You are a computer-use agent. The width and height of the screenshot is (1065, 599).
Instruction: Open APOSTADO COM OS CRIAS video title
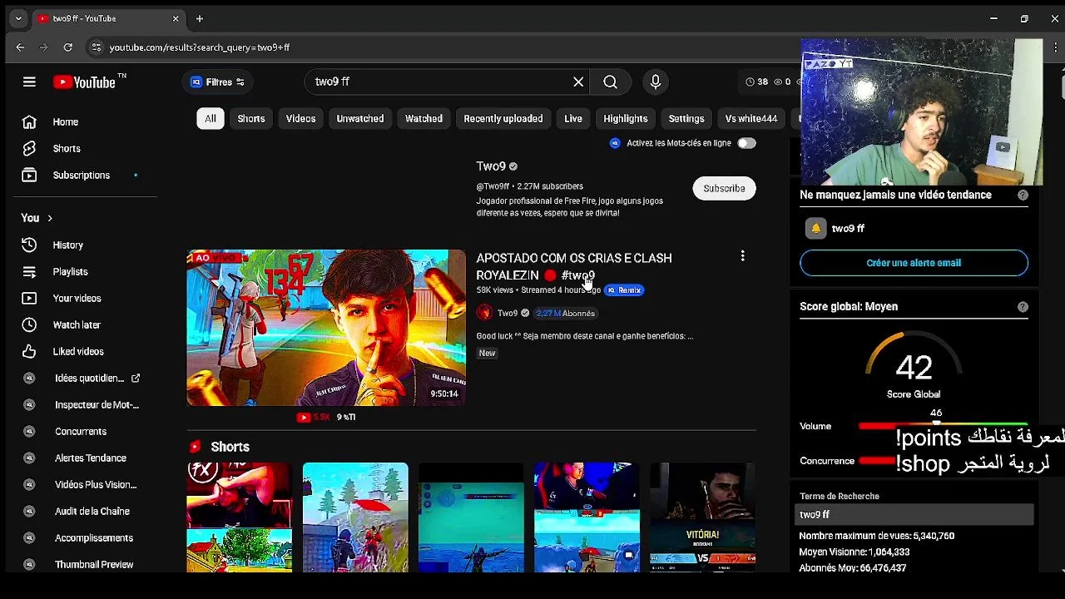click(x=574, y=266)
